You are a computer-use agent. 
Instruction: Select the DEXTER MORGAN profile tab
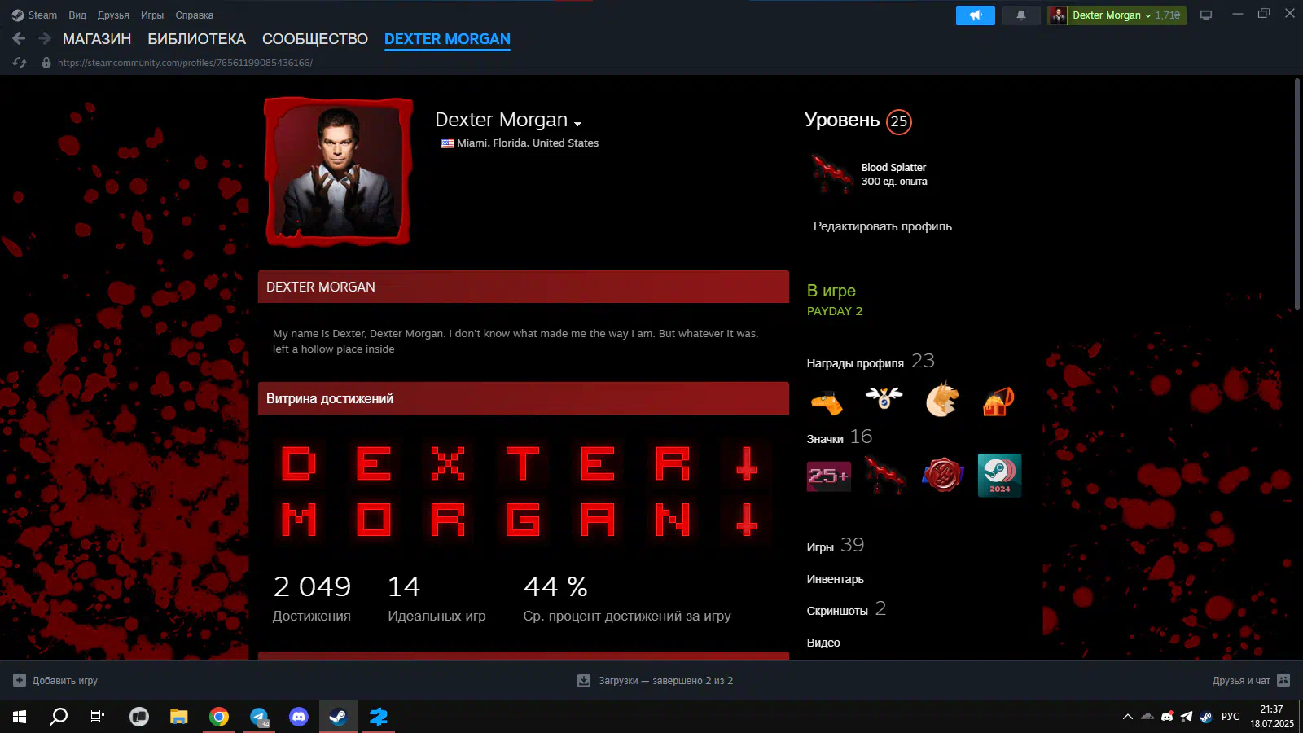point(447,39)
